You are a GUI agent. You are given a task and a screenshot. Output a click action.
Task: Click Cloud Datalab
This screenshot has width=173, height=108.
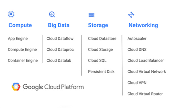pos(59,61)
